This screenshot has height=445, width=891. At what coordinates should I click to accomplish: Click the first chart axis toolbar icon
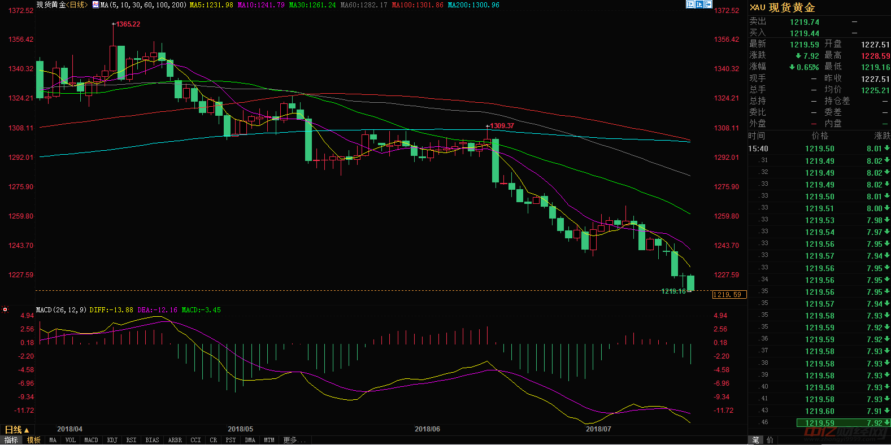point(690,5)
